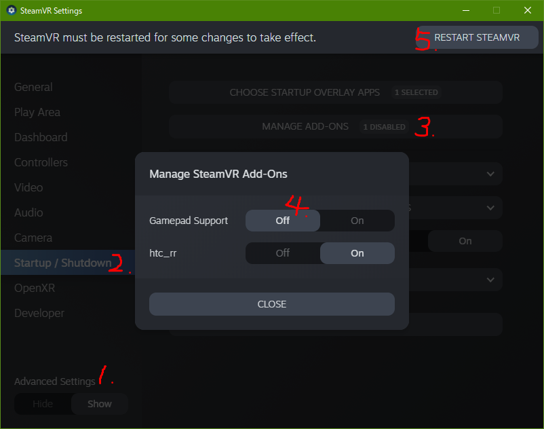Go to Controllers settings
Viewport: 544px width, 429px height.
click(41, 162)
